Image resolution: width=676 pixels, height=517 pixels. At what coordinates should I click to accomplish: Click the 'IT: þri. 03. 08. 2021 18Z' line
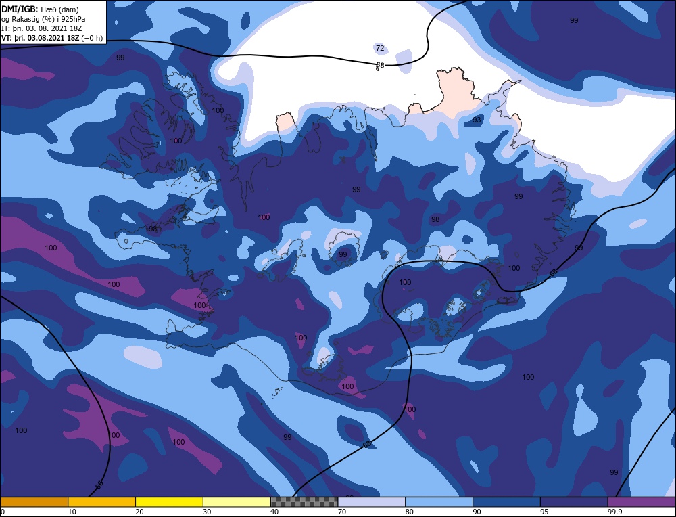pyautogui.click(x=41, y=28)
